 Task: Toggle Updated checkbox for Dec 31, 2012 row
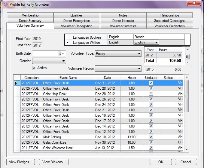151,83
